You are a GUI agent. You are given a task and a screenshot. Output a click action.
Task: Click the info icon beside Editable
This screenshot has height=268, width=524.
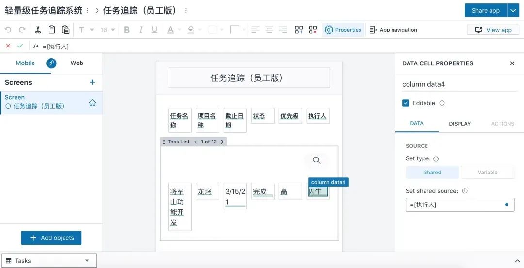click(x=442, y=103)
